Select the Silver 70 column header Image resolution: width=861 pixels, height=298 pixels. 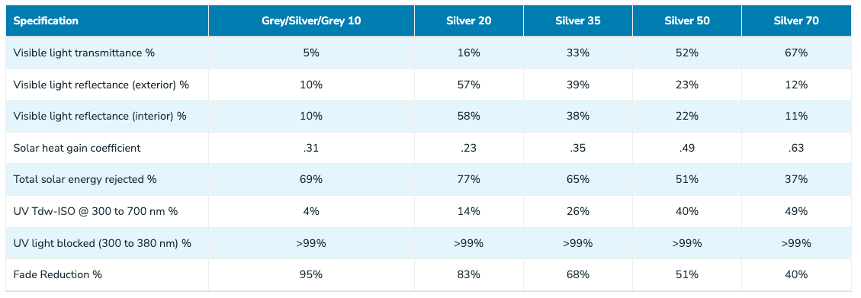tap(796, 21)
